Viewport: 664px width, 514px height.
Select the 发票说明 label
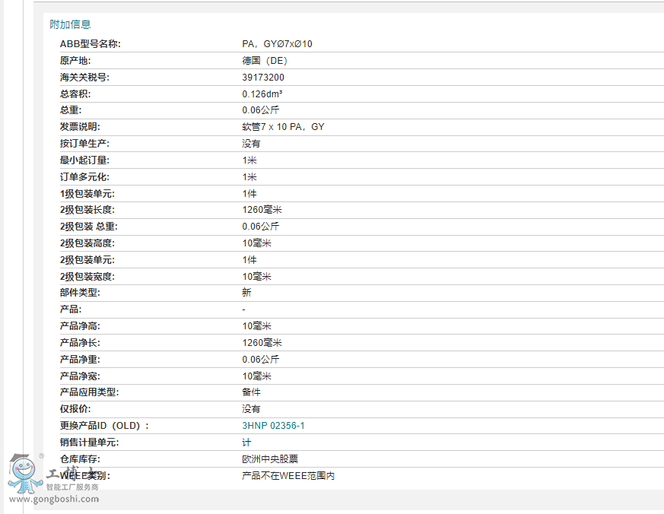[x=80, y=126]
